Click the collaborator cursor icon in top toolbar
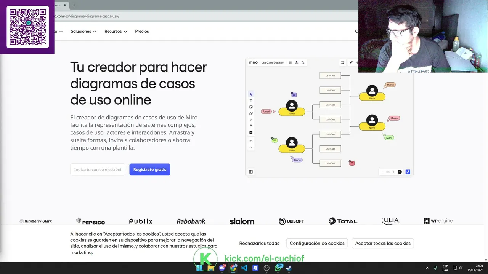This screenshot has height=274, width=488. click(351, 62)
